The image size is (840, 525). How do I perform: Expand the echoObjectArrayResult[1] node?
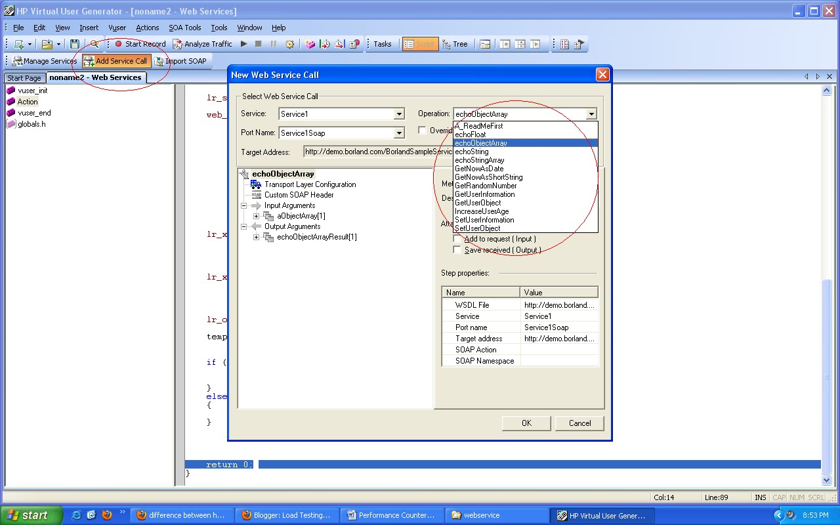pyautogui.click(x=257, y=237)
